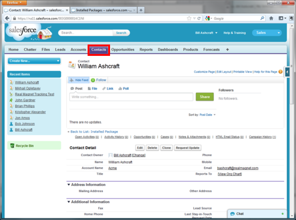Select the Poll option in the feed publisher
The image size is (296, 220).
point(124,88)
